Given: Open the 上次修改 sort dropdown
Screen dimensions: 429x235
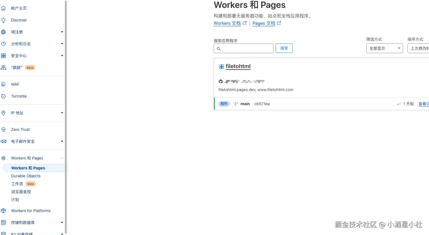Looking at the screenshot, I should coord(418,48).
